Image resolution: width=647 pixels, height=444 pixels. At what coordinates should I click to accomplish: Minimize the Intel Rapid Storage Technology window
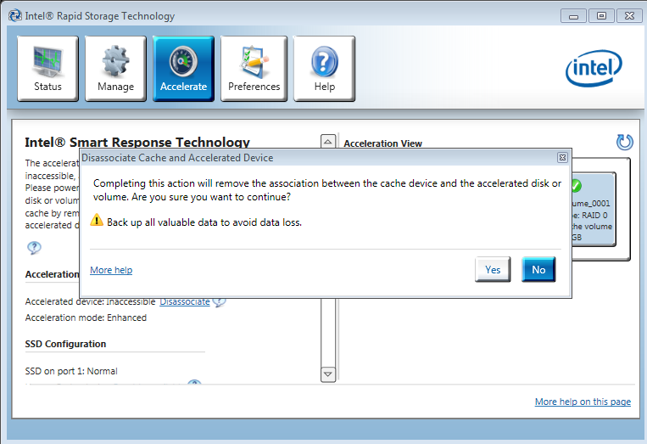click(573, 16)
